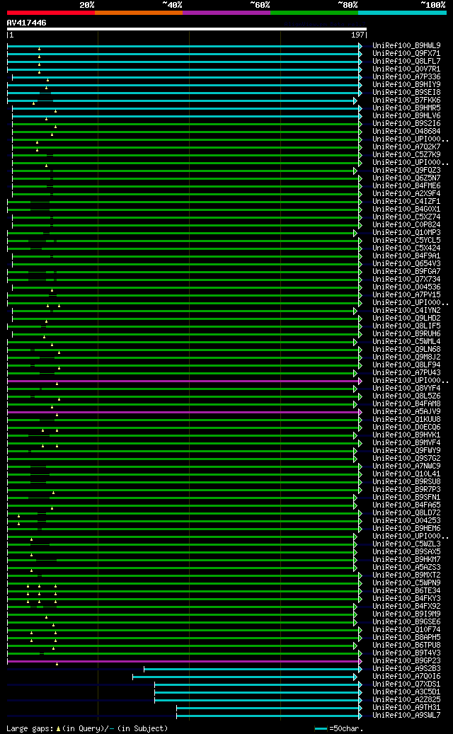Image resolution: width=453 pixels, height=734 pixels.
Task: Click hit label UniRef100_Q10L41
Action: tap(406, 474)
